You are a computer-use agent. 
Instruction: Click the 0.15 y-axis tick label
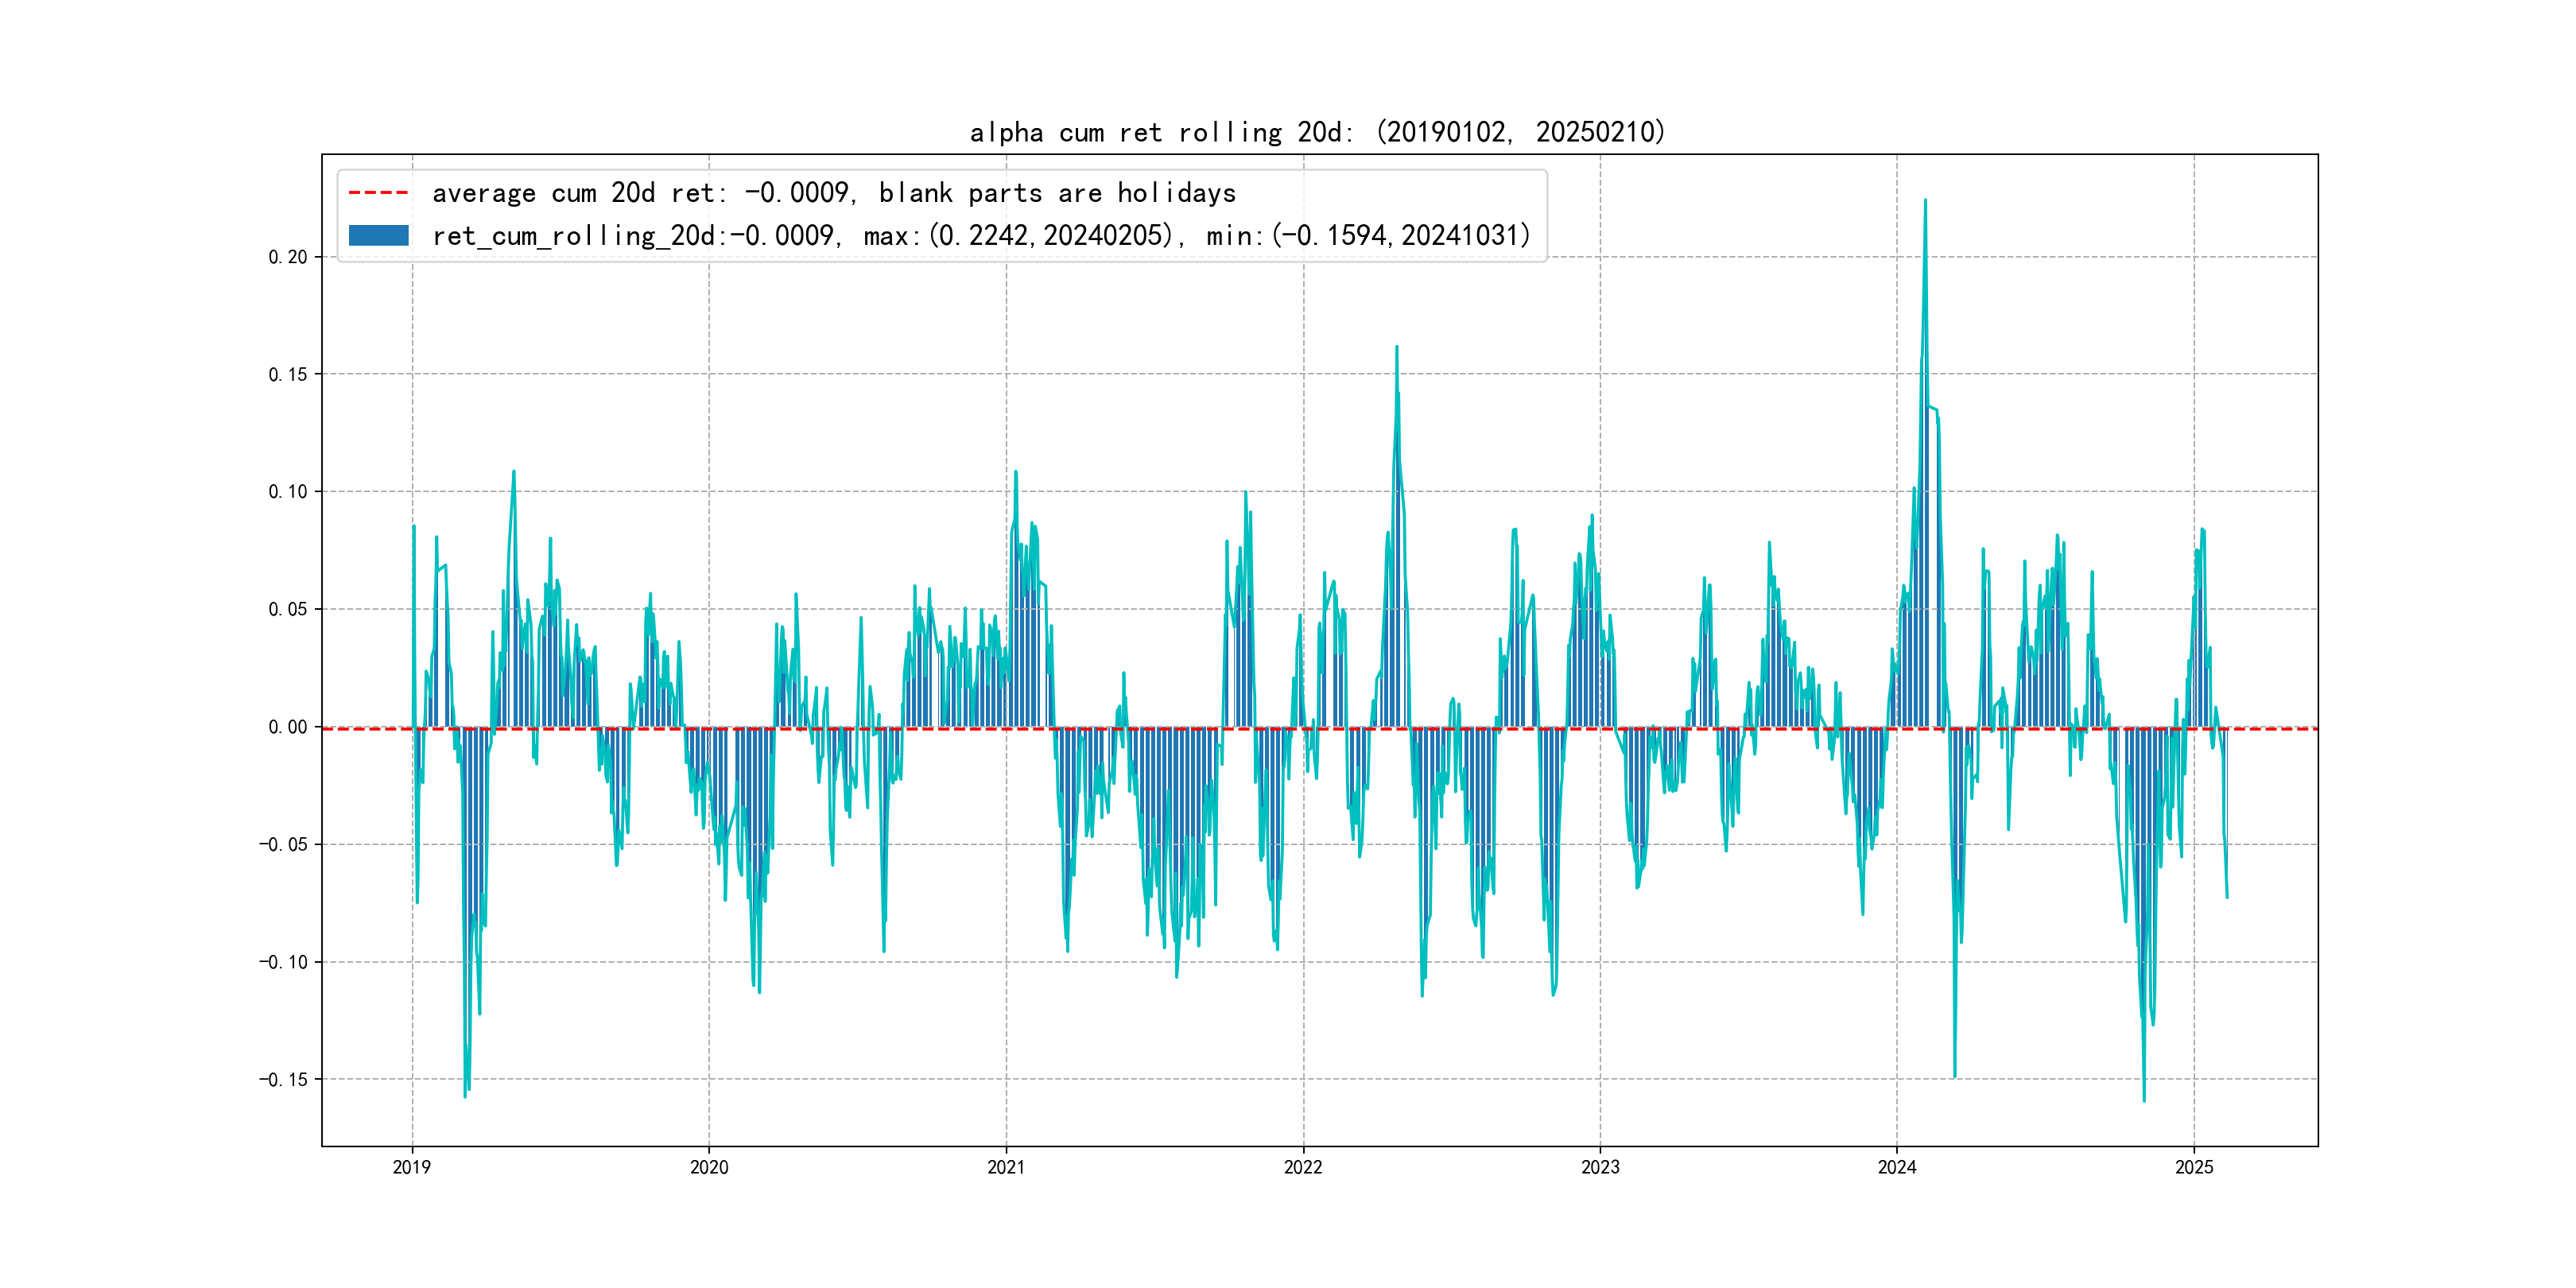[x=287, y=375]
